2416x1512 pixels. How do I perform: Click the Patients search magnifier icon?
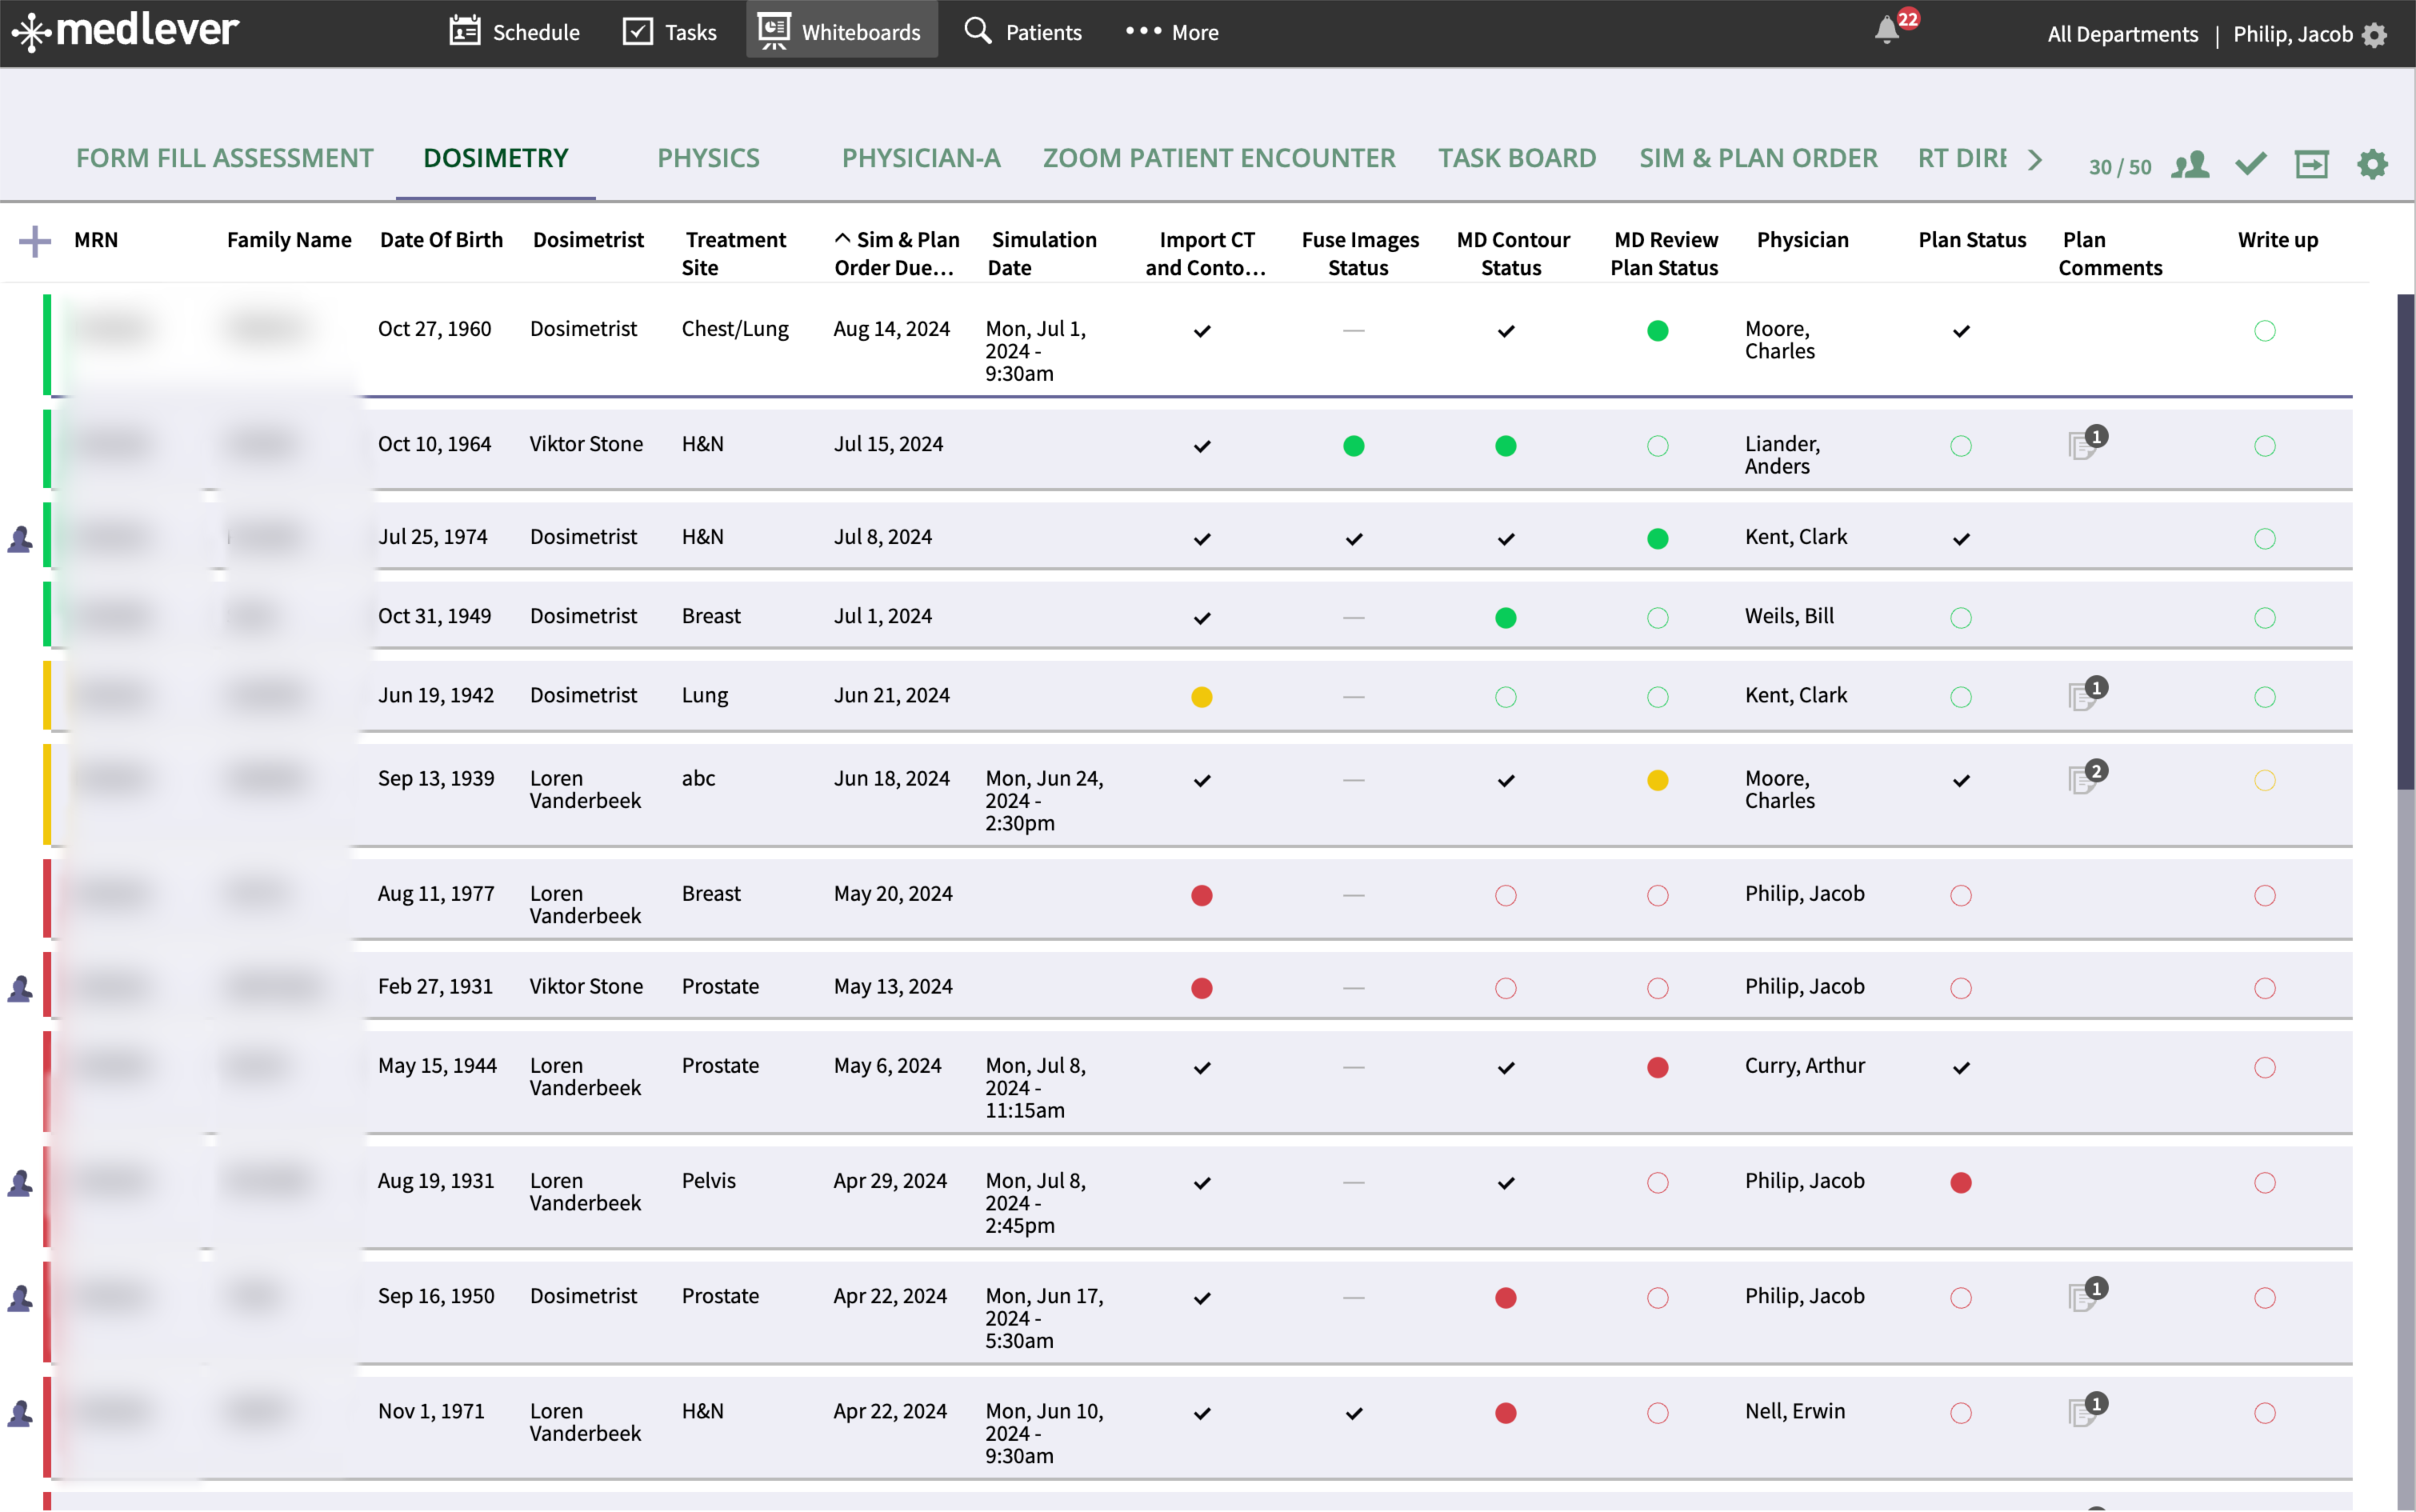click(x=977, y=30)
